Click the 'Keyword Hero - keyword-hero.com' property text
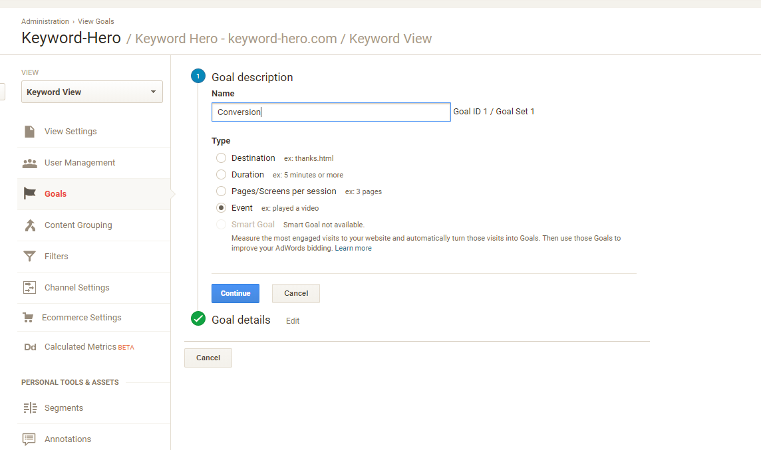 point(236,39)
